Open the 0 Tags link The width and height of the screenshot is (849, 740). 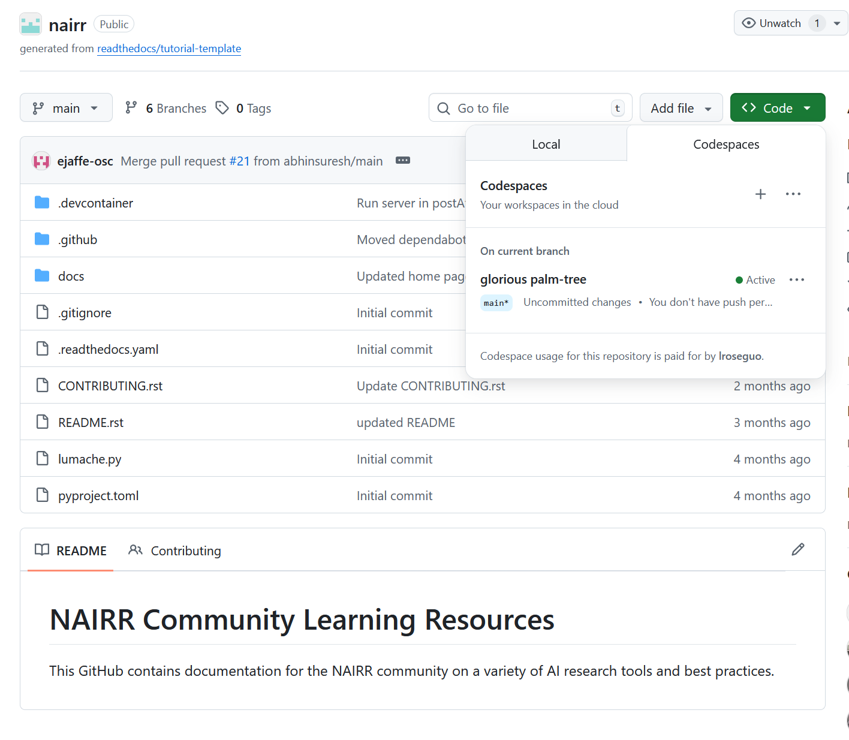click(243, 108)
